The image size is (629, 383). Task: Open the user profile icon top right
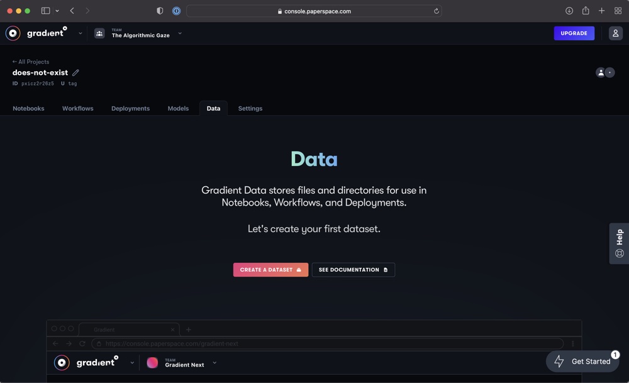(615, 33)
